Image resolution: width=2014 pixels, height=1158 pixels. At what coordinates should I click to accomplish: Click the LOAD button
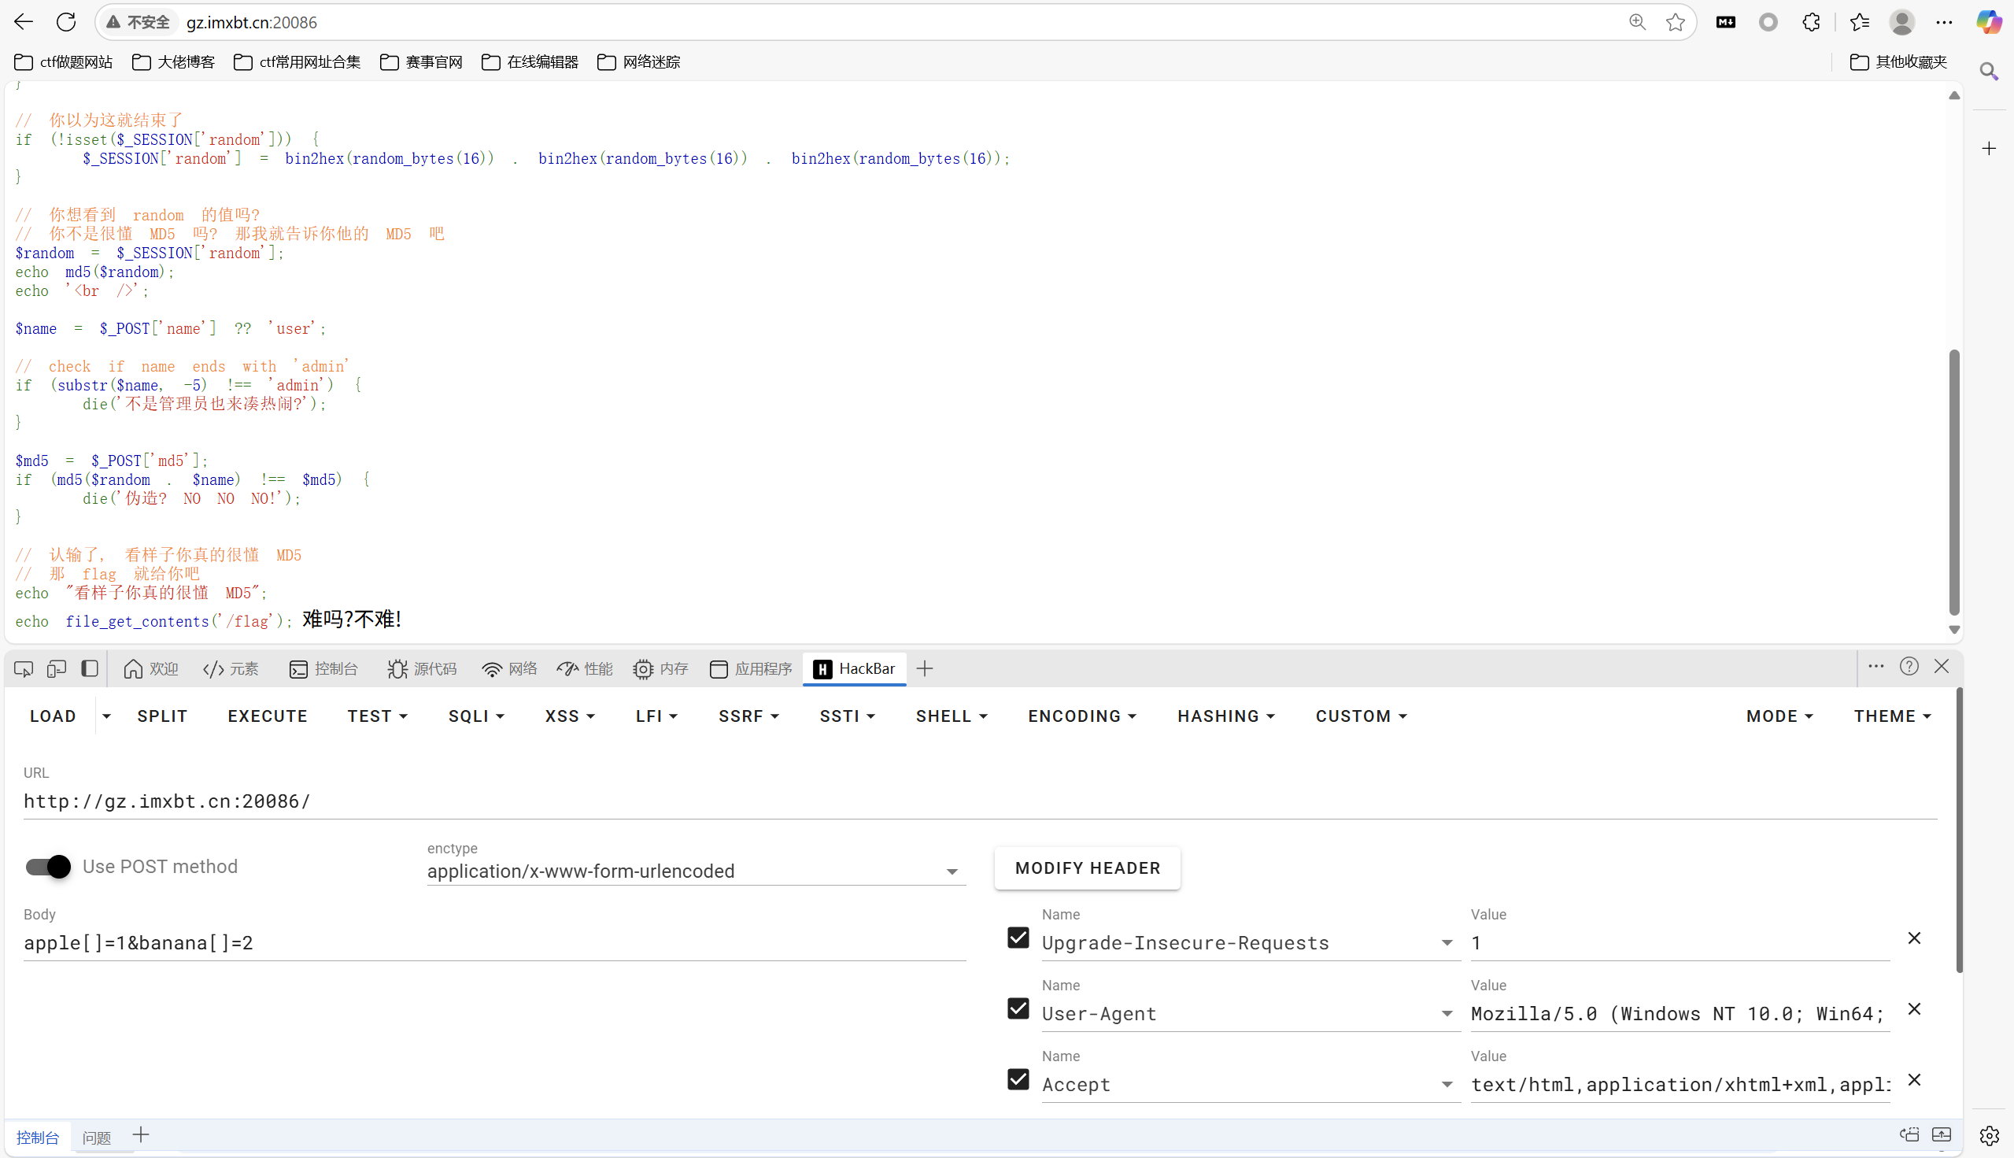pos(53,716)
